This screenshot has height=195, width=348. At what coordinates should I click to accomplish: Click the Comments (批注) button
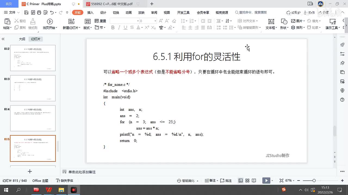coord(226,181)
